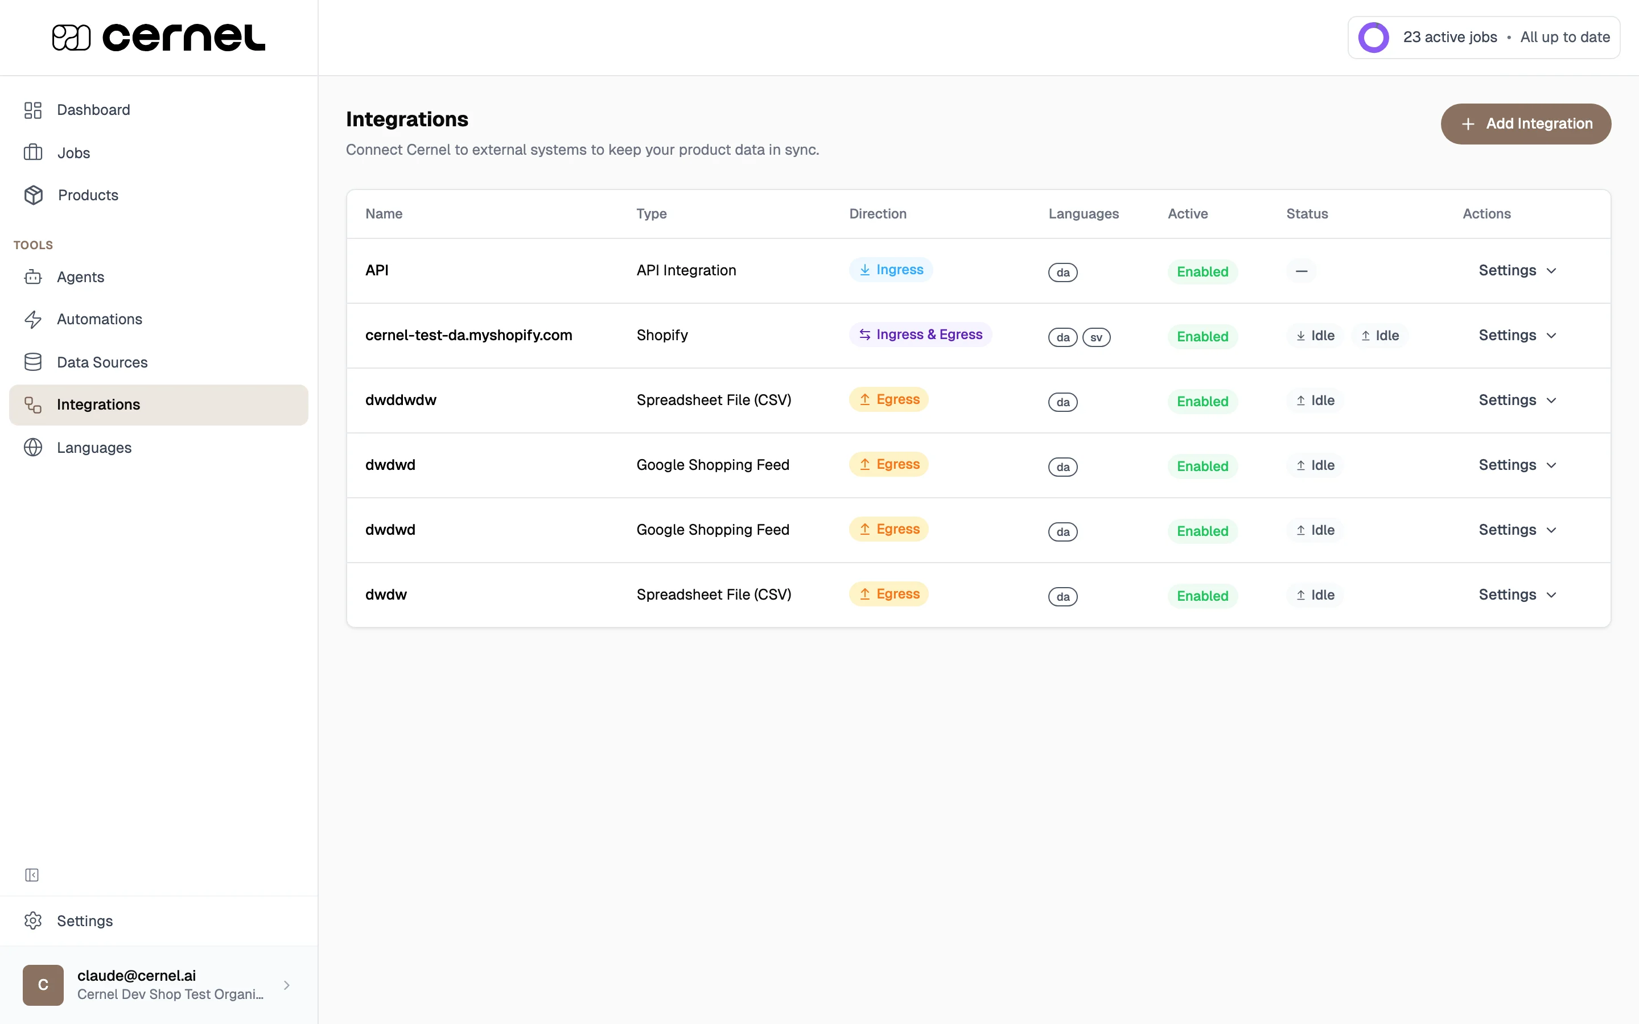Open Settings in the sidebar

click(158, 920)
